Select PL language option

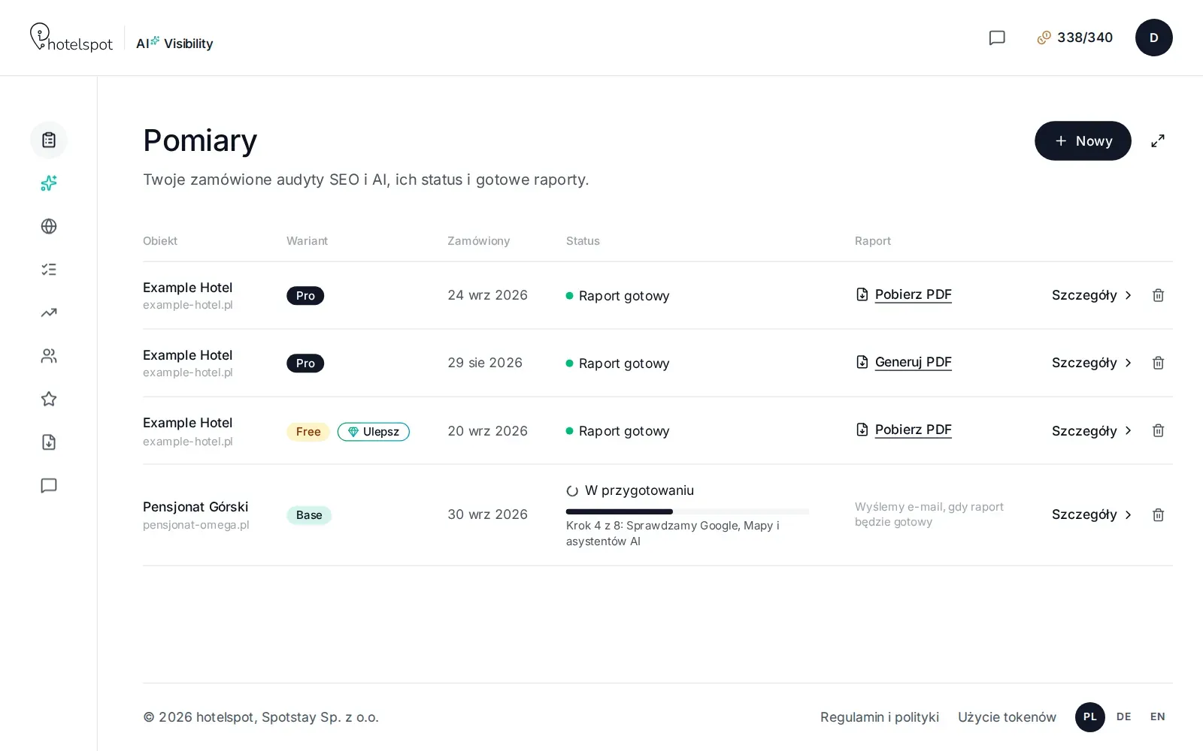point(1090,717)
